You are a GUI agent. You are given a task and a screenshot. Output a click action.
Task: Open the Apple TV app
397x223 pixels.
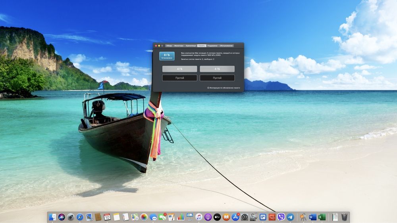[217, 217]
